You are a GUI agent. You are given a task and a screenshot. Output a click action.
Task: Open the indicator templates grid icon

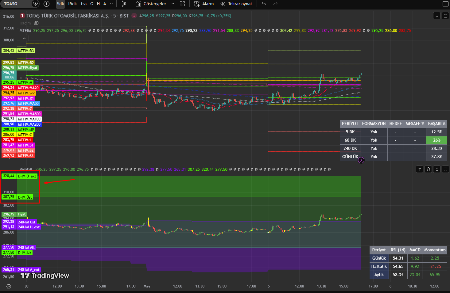tap(182, 4)
